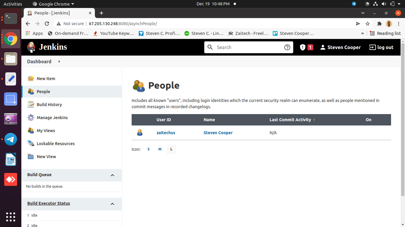Click the Chrome profile avatar

tap(389, 24)
